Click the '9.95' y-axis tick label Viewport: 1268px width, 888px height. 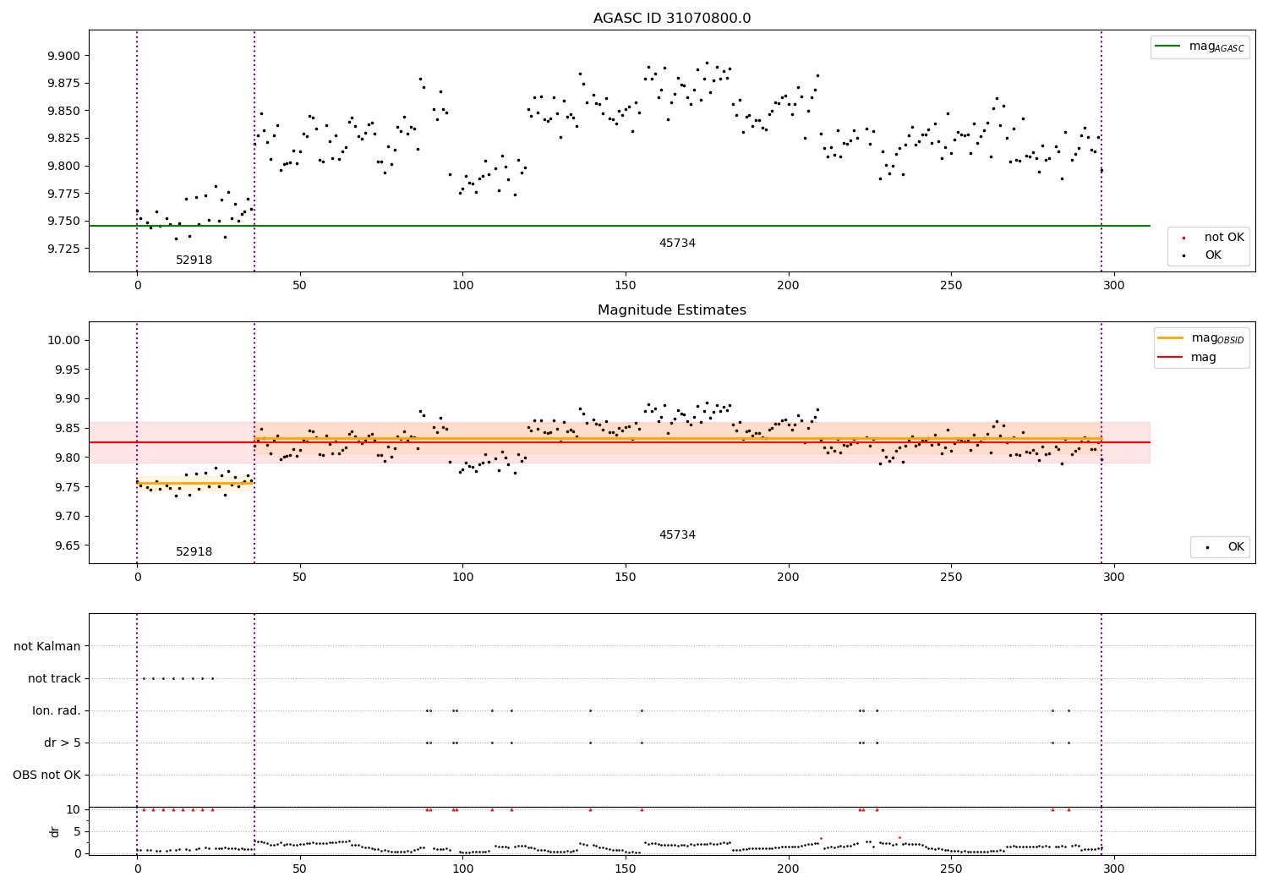[x=67, y=370]
